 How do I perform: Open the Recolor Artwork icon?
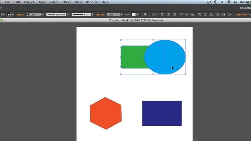click(x=145, y=14)
